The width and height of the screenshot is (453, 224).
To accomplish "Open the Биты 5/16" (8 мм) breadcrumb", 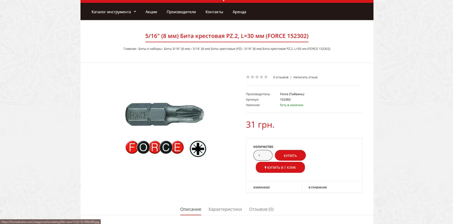I will pyautogui.click(x=177, y=49).
